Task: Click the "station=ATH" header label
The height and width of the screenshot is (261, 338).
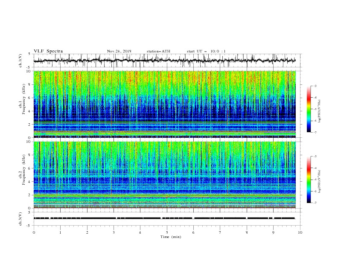Action: [x=158, y=51]
